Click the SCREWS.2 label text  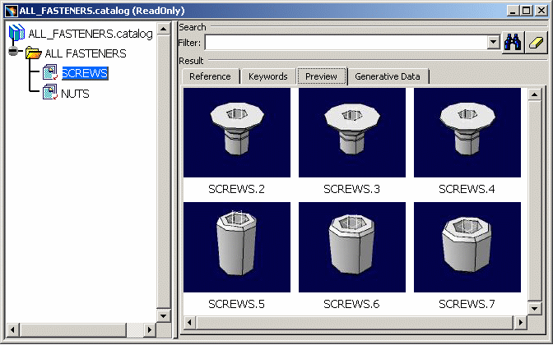(x=237, y=190)
